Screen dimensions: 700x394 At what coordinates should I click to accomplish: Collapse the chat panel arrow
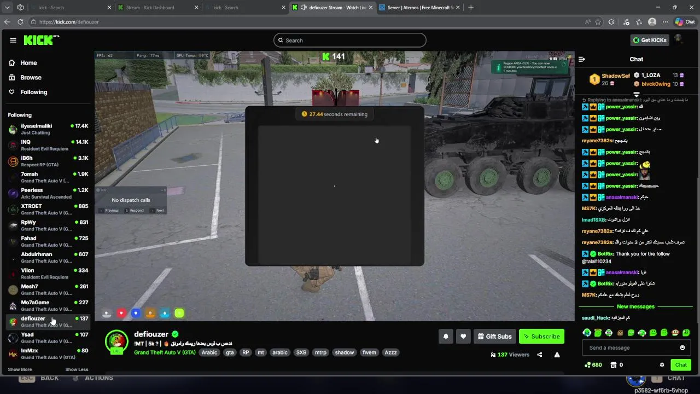coord(582,59)
